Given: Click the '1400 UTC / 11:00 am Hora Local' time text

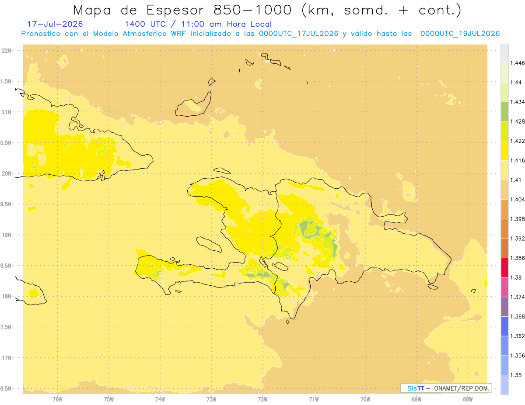Looking at the screenshot, I should click(198, 24).
